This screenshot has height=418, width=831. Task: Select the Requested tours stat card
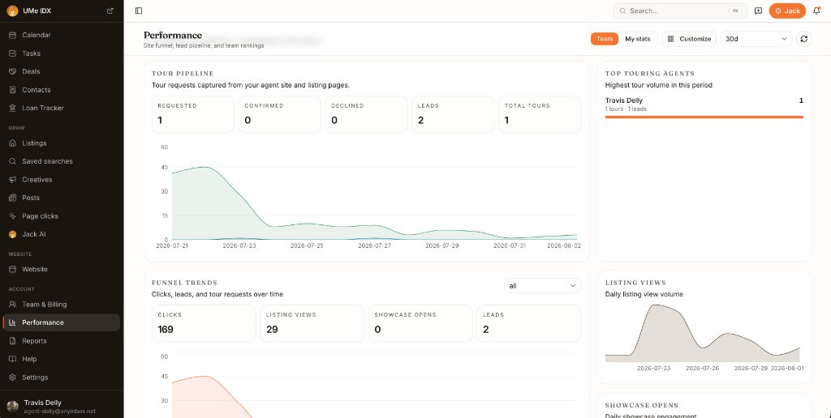coord(193,114)
